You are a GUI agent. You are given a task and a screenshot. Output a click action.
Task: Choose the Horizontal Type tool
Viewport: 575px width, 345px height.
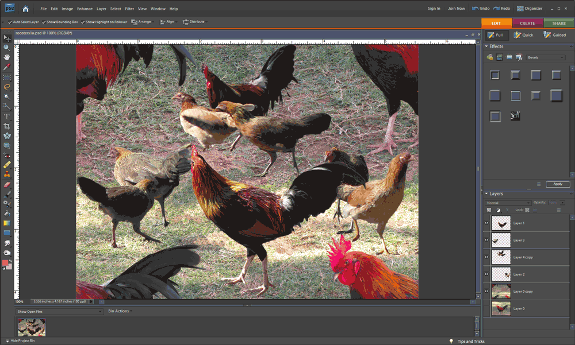tap(7, 116)
